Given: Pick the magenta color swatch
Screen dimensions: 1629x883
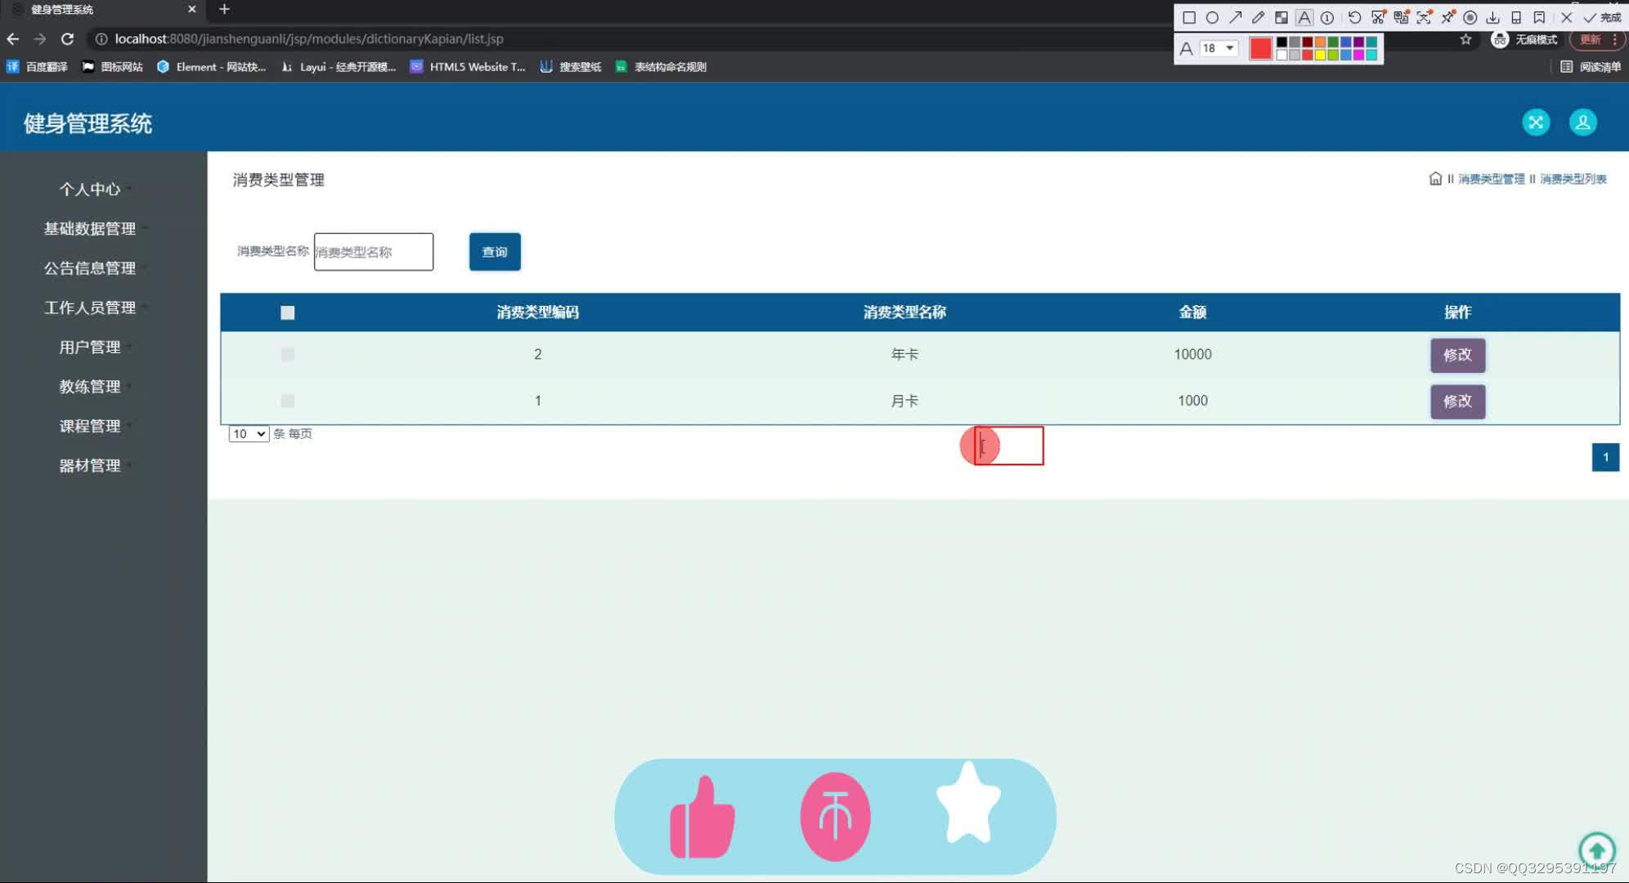Looking at the screenshot, I should pos(1358,55).
